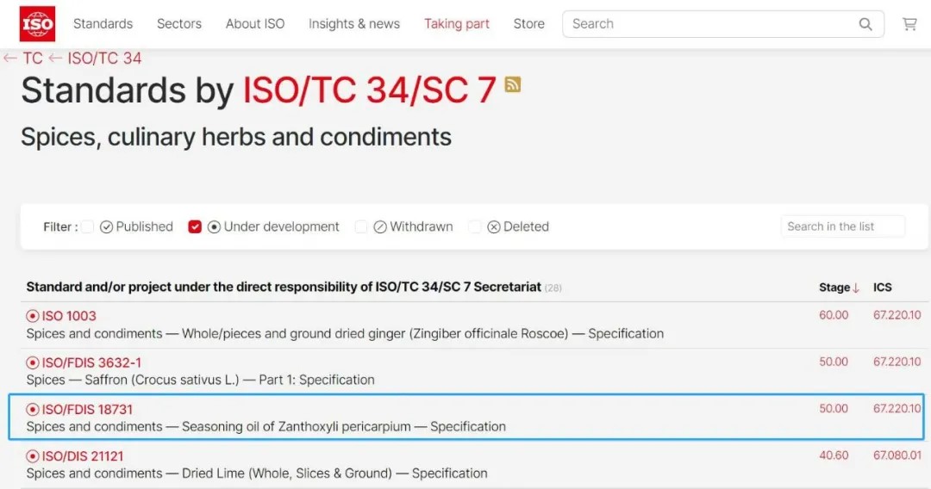Open the ISO 1003 standard link
This screenshot has width=931, height=489.
pyautogui.click(x=69, y=316)
